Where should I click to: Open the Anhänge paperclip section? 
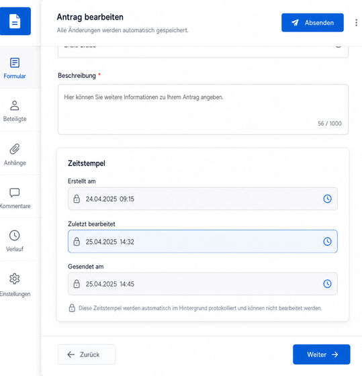click(15, 154)
